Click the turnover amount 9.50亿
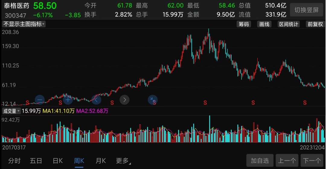 click(226, 14)
